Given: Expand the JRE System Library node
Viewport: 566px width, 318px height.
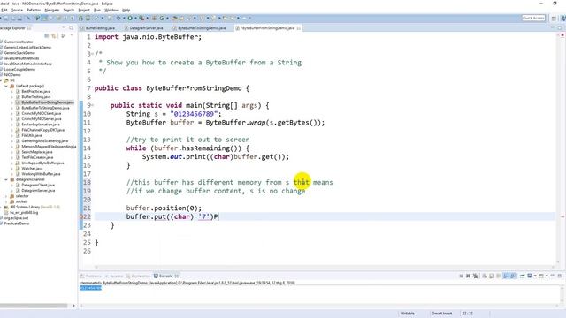Looking at the screenshot, I should pyautogui.click(x=1, y=207).
